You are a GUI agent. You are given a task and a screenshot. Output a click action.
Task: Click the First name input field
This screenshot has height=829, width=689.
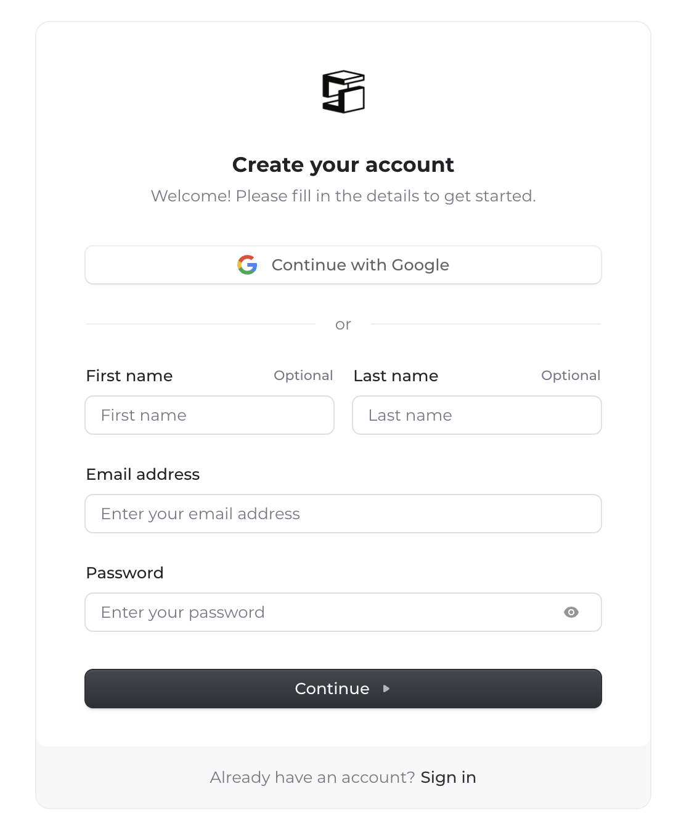[210, 415]
